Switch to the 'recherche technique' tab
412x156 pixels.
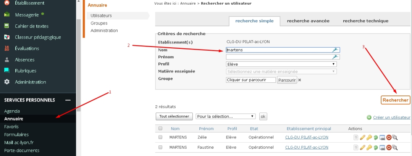click(x=365, y=21)
